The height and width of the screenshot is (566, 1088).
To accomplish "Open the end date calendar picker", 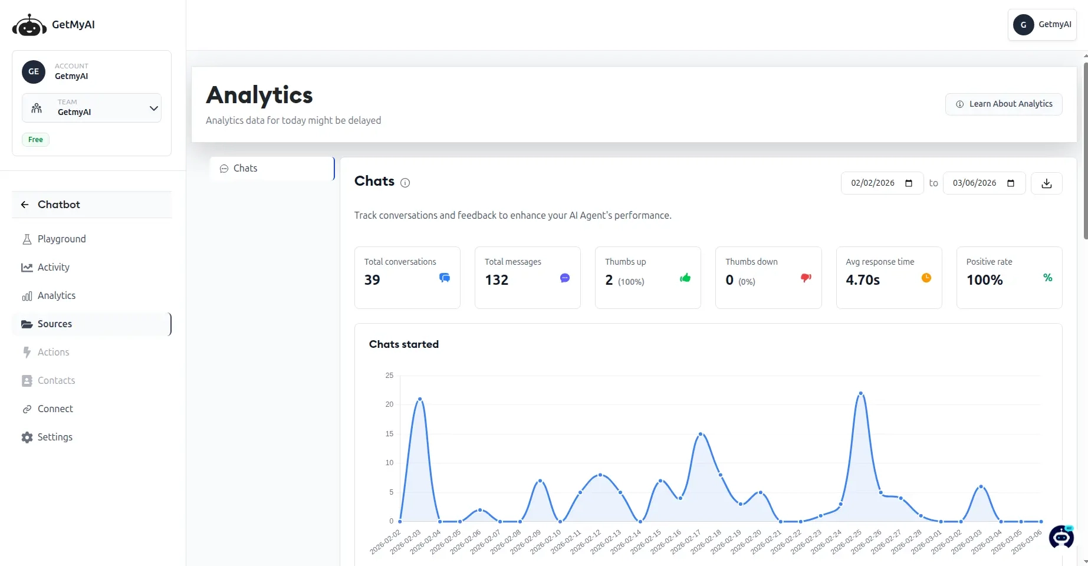I will (1011, 183).
